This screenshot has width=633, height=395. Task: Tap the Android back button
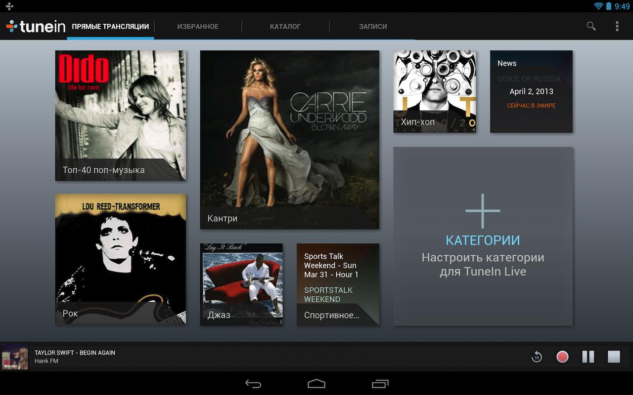[x=253, y=384]
